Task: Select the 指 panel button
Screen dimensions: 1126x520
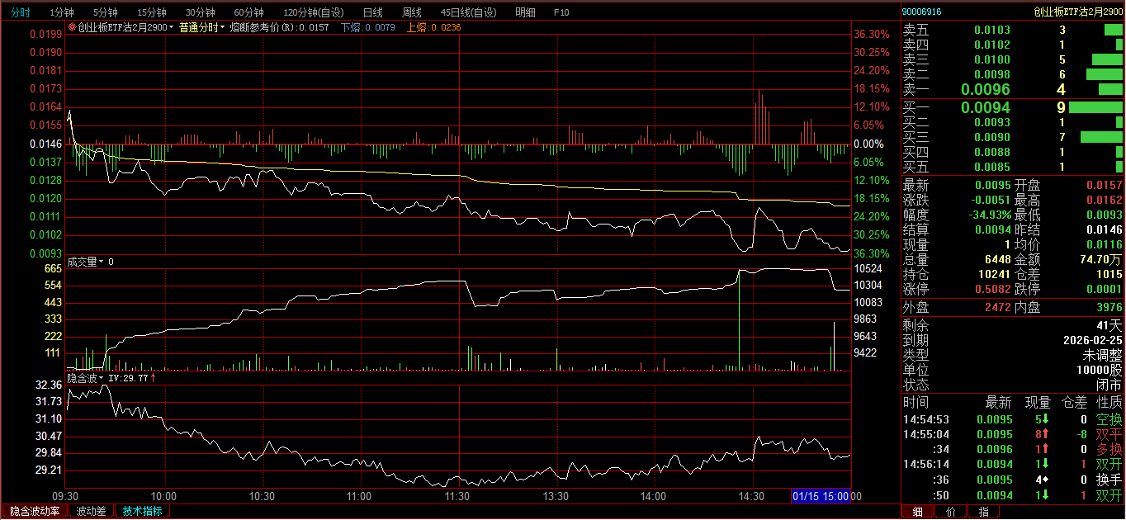Action: pyautogui.click(x=983, y=512)
